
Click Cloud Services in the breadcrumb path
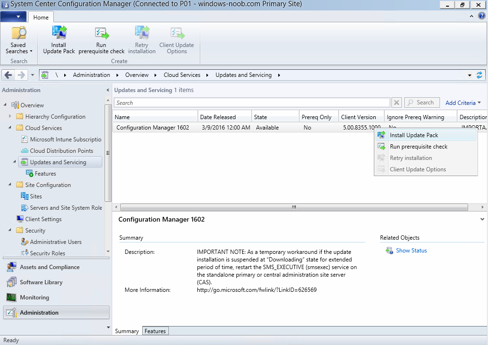(182, 75)
